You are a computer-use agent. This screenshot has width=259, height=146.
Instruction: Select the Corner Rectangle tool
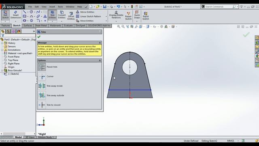[24, 16]
